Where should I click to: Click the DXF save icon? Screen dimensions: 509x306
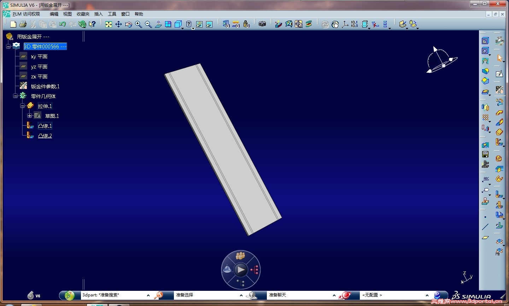(485, 154)
